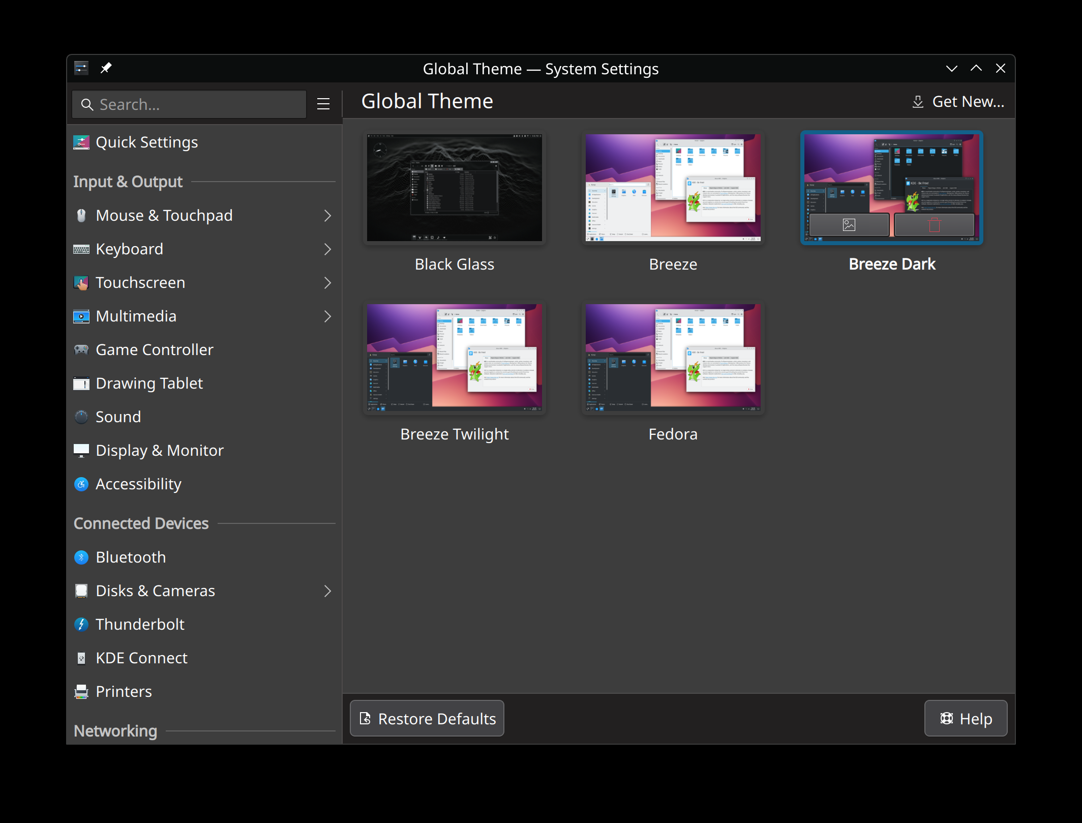Click the Game Controller gamepad icon
This screenshot has width=1082, height=823.
(81, 350)
